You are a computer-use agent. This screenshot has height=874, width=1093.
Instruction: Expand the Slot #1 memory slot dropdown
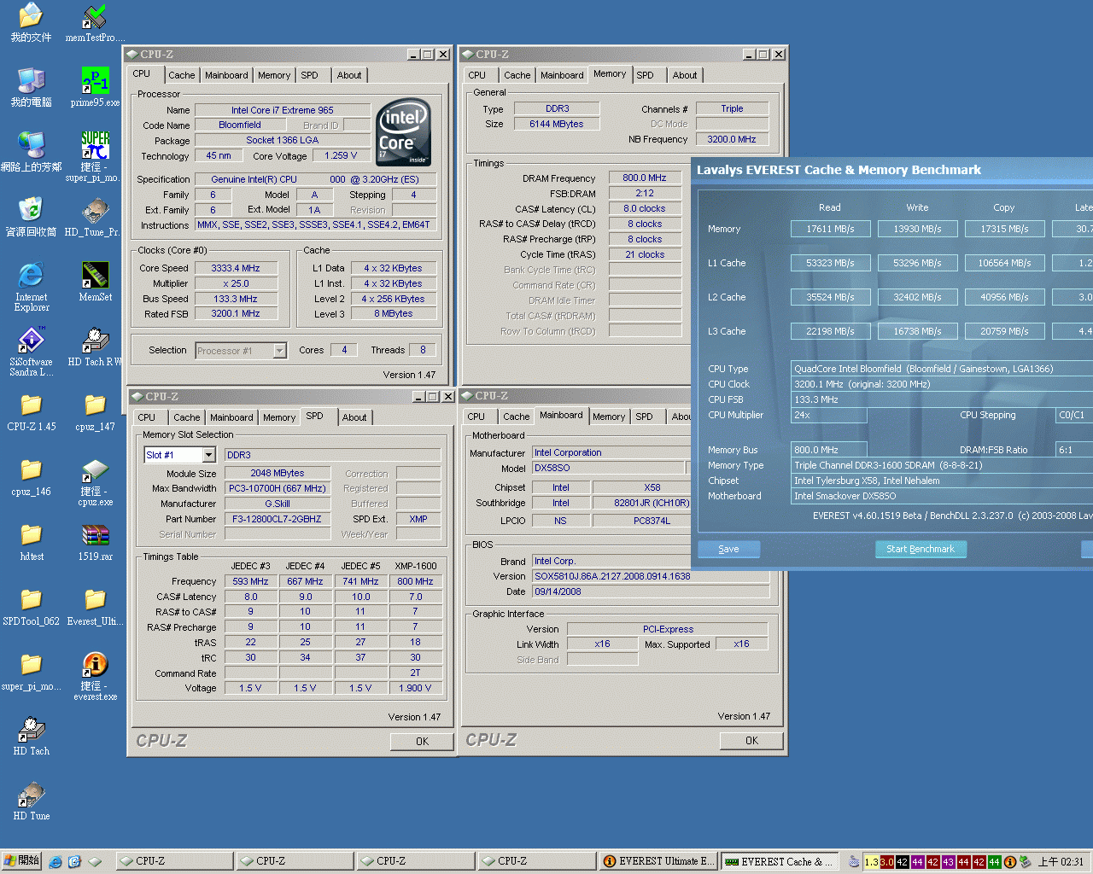tap(208, 455)
